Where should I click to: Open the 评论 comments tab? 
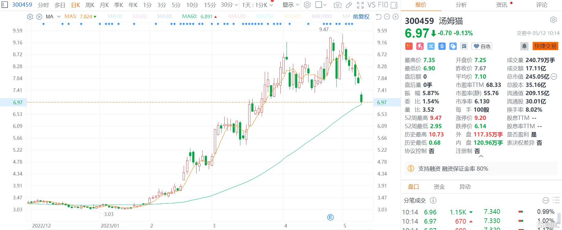(x=541, y=5)
